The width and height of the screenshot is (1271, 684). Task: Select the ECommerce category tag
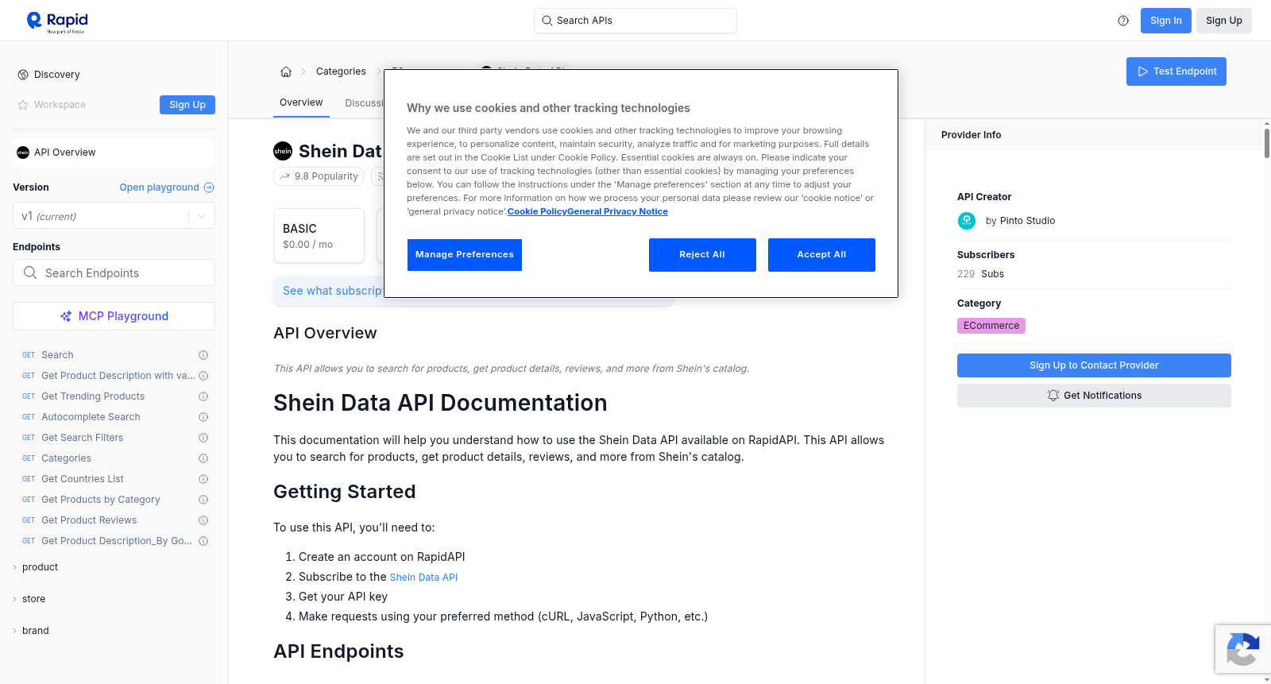coord(991,326)
